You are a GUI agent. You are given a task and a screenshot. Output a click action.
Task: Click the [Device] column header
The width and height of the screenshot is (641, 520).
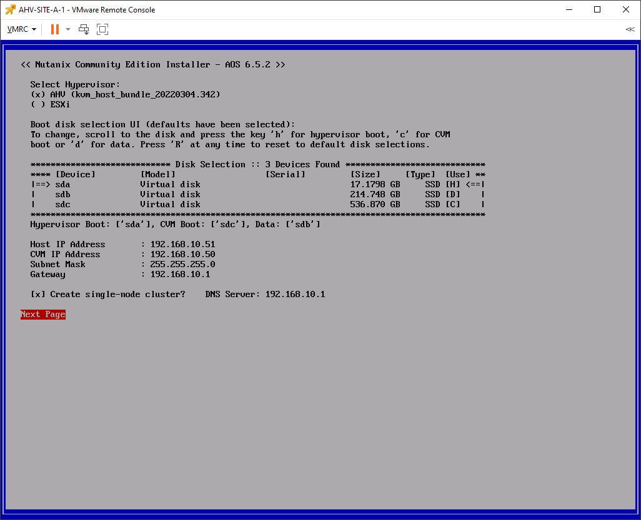pyautogui.click(x=75, y=174)
